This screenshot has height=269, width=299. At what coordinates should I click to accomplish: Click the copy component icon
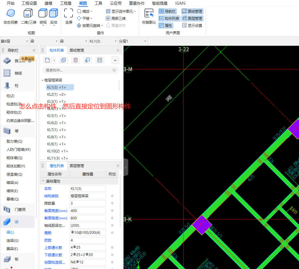(x=63, y=61)
